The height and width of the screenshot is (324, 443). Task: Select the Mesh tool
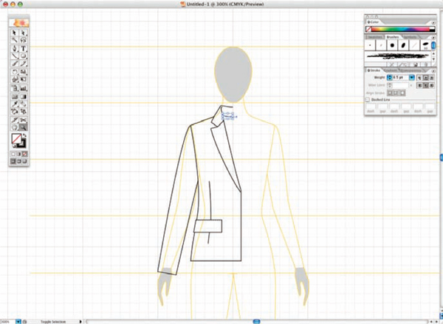pyautogui.click(x=15, y=96)
